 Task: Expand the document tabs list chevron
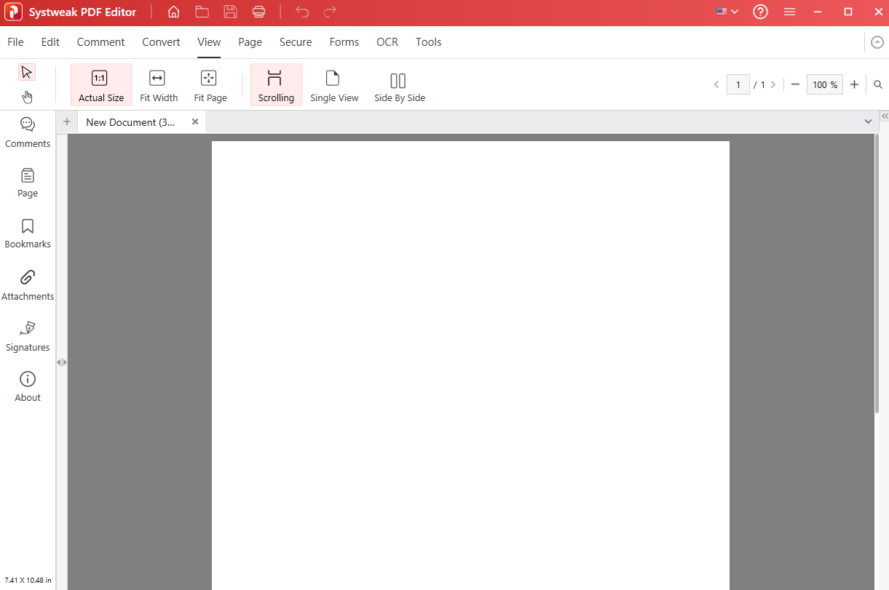pyautogui.click(x=868, y=121)
